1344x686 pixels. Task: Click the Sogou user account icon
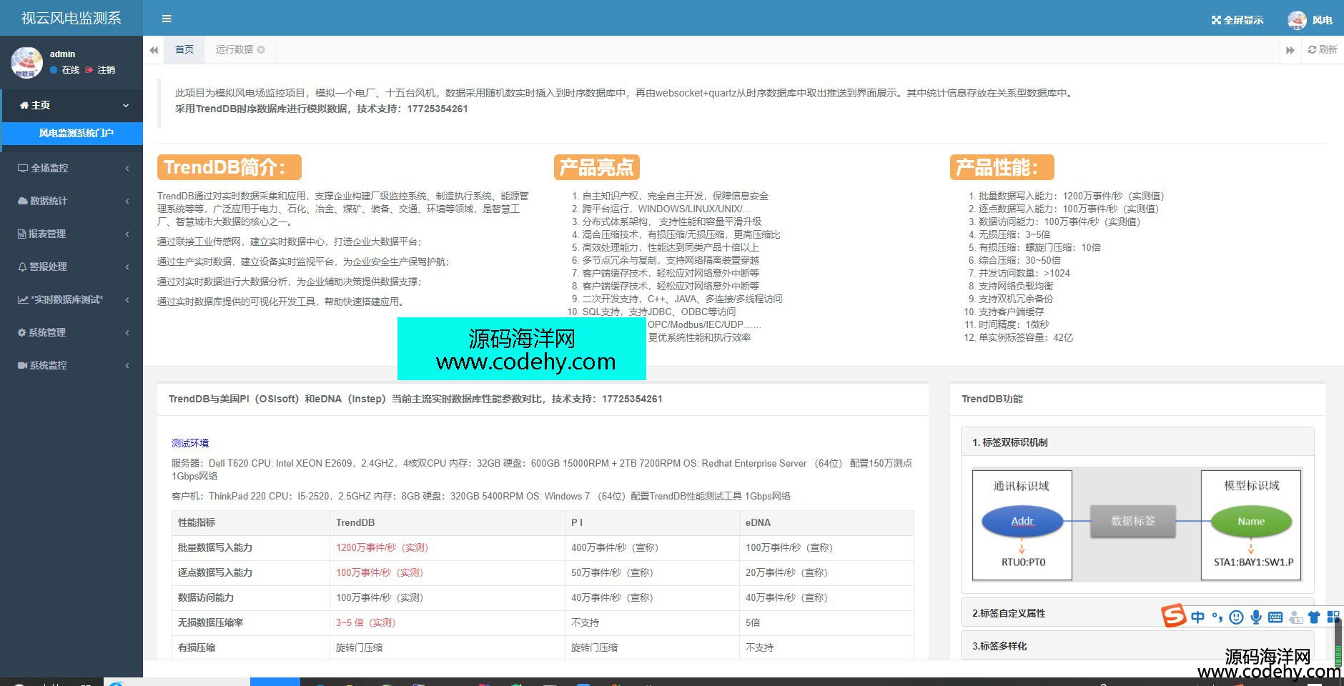pos(1295,617)
